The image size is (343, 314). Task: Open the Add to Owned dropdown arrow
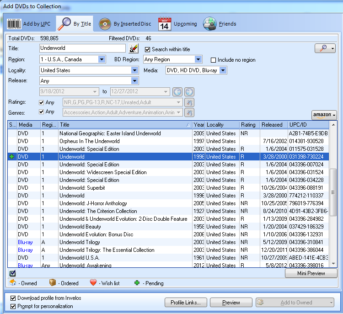pyautogui.click(x=331, y=303)
